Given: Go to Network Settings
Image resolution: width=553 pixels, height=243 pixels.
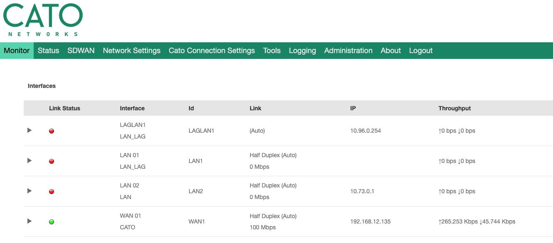Looking at the screenshot, I should point(132,51).
